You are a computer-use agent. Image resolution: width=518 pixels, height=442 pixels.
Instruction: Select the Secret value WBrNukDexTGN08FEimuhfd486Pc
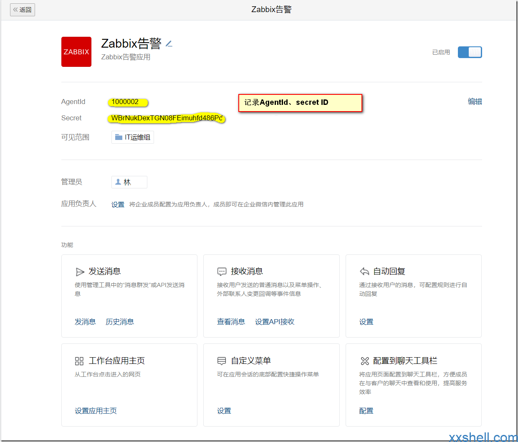167,118
